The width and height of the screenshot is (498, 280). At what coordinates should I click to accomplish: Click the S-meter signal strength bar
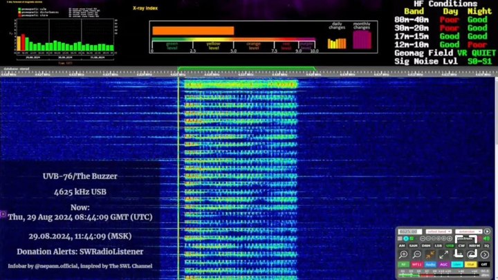(x=439, y=275)
